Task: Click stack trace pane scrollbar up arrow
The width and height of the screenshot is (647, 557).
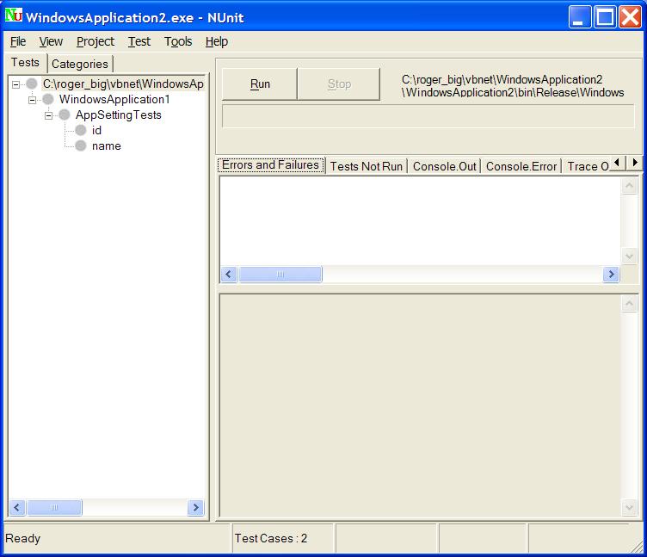Action: [x=629, y=304]
